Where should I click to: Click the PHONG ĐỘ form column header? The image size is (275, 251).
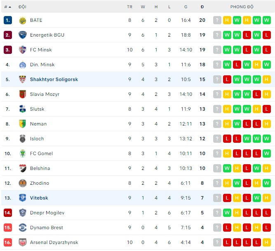[242, 7]
